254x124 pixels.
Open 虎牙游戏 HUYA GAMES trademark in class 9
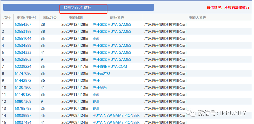112,59
